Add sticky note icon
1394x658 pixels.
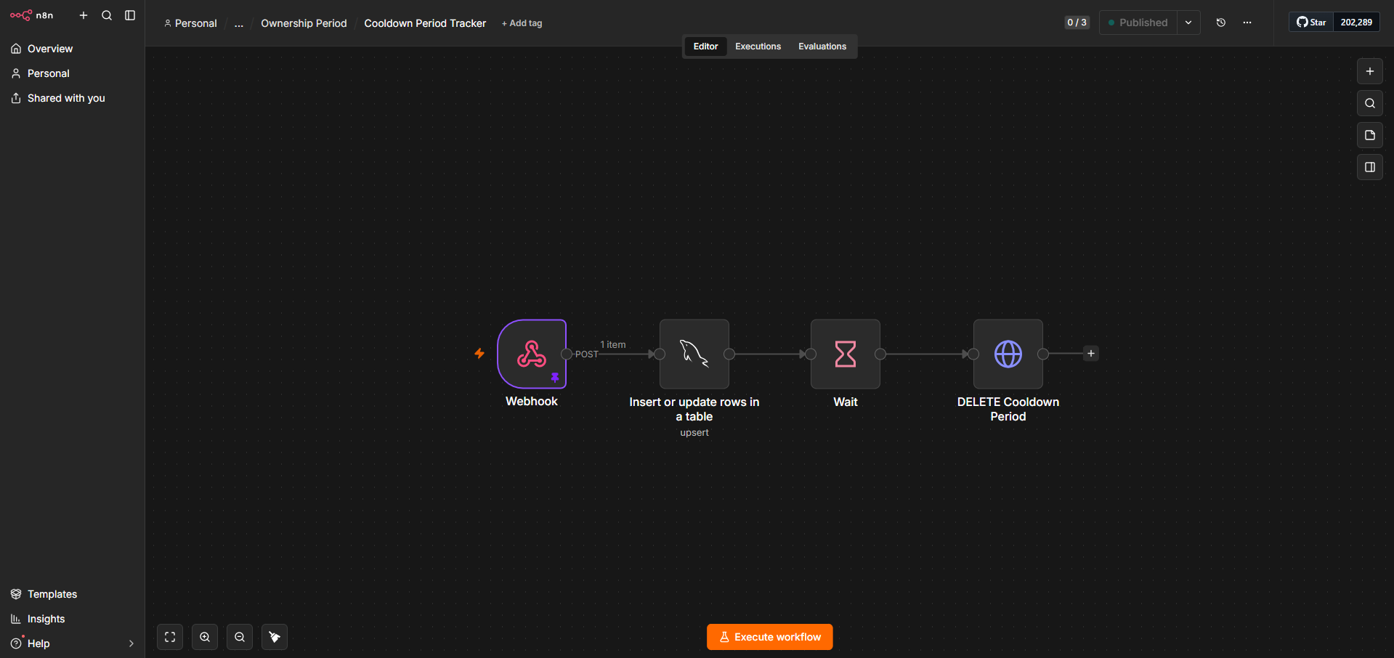[x=1370, y=135]
